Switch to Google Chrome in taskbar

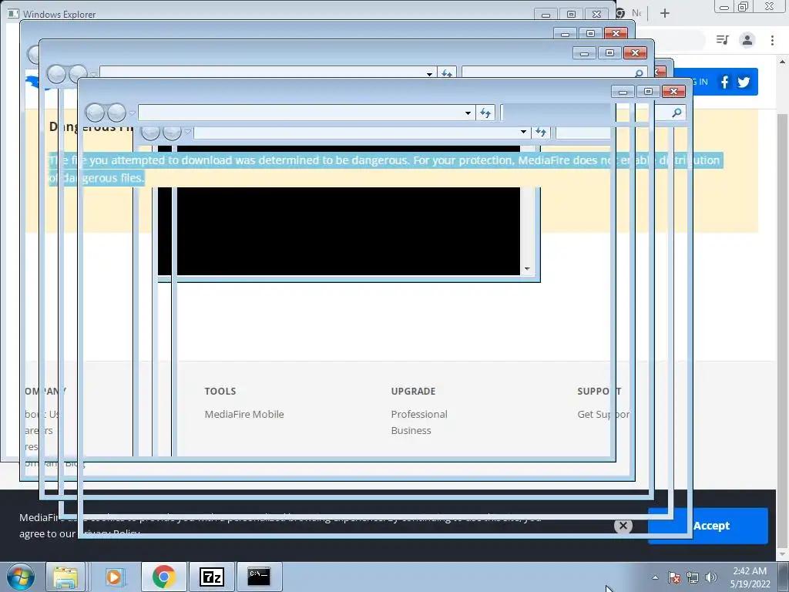(x=163, y=577)
